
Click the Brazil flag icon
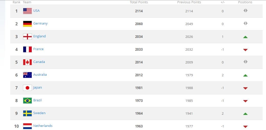(x=27, y=101)
